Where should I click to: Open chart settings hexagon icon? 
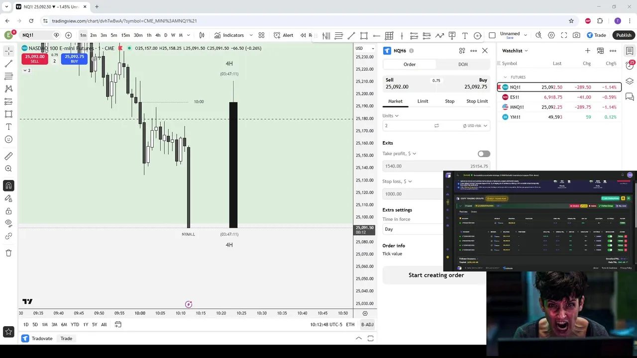tap(551, 35)
